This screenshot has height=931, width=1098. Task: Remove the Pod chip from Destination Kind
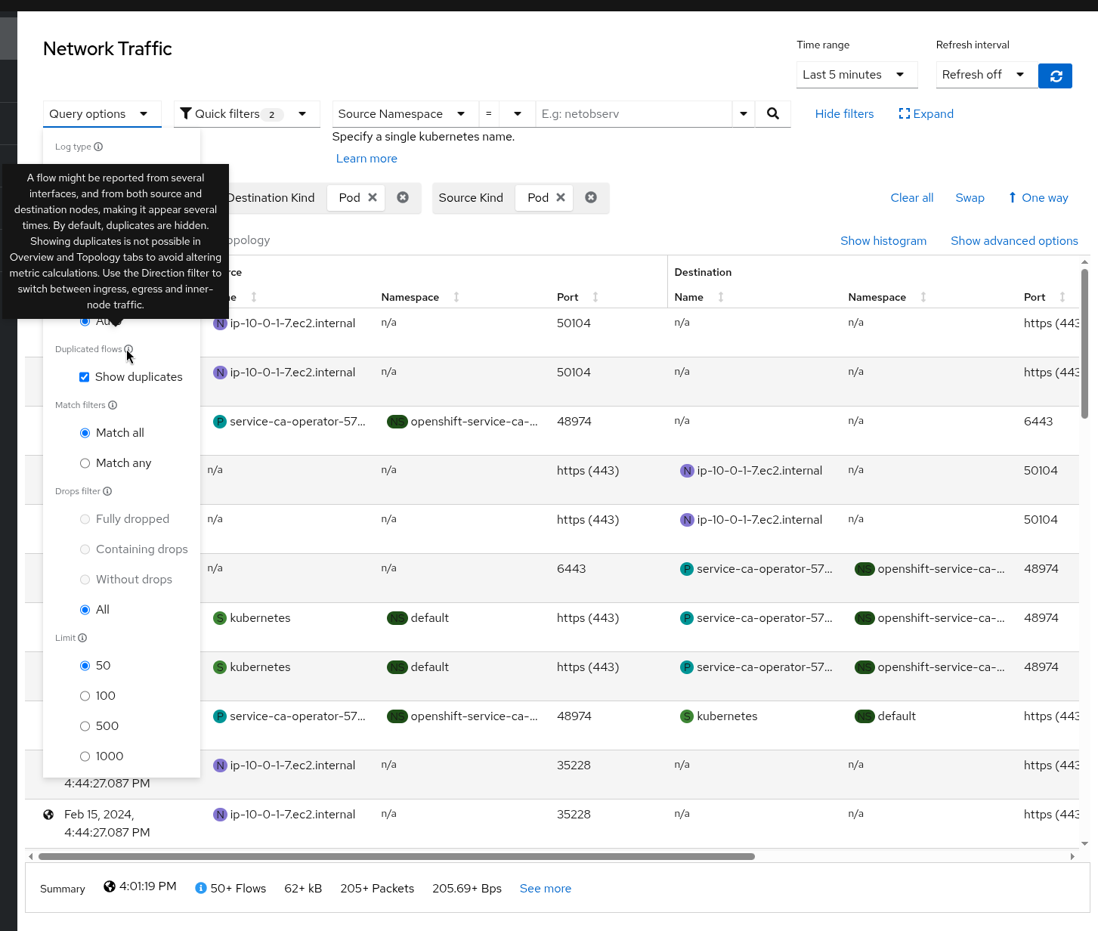373,197
